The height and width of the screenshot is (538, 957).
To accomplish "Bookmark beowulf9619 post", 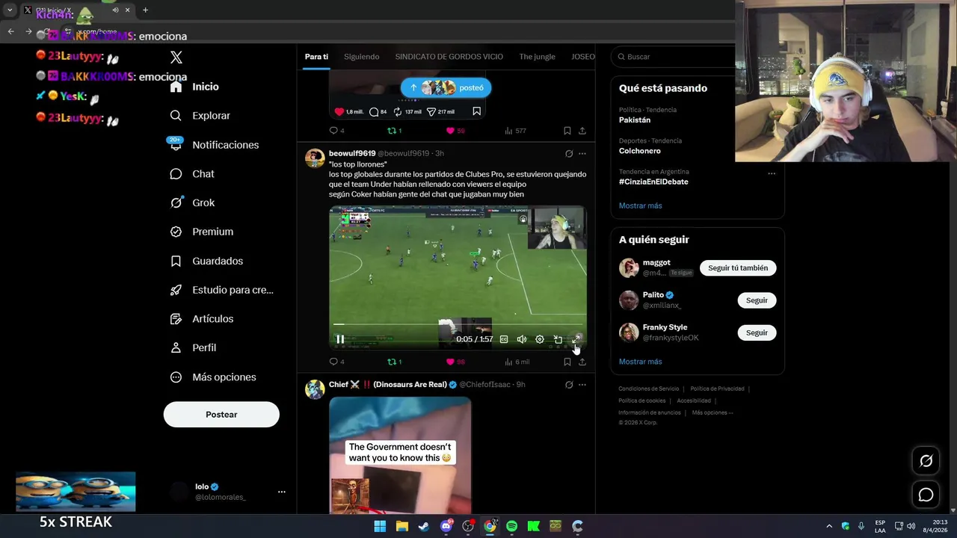I will point(567,362).
